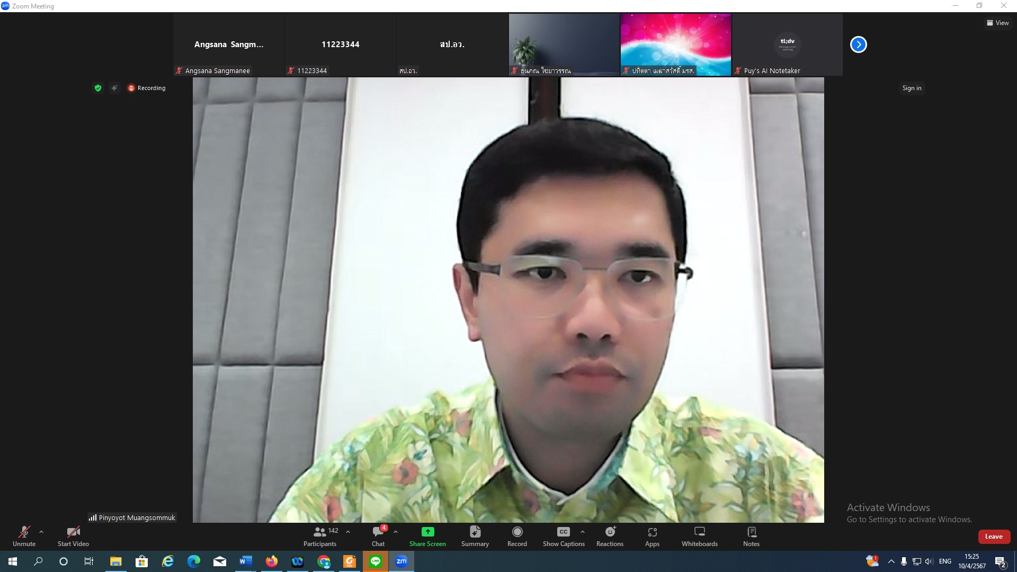Open LINE app from taskbar
The width and height of the screenshot is (1017, 572).
(376, 561)
